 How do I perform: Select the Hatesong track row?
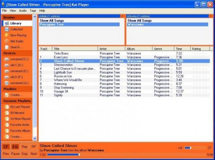(x=124, y=84)
